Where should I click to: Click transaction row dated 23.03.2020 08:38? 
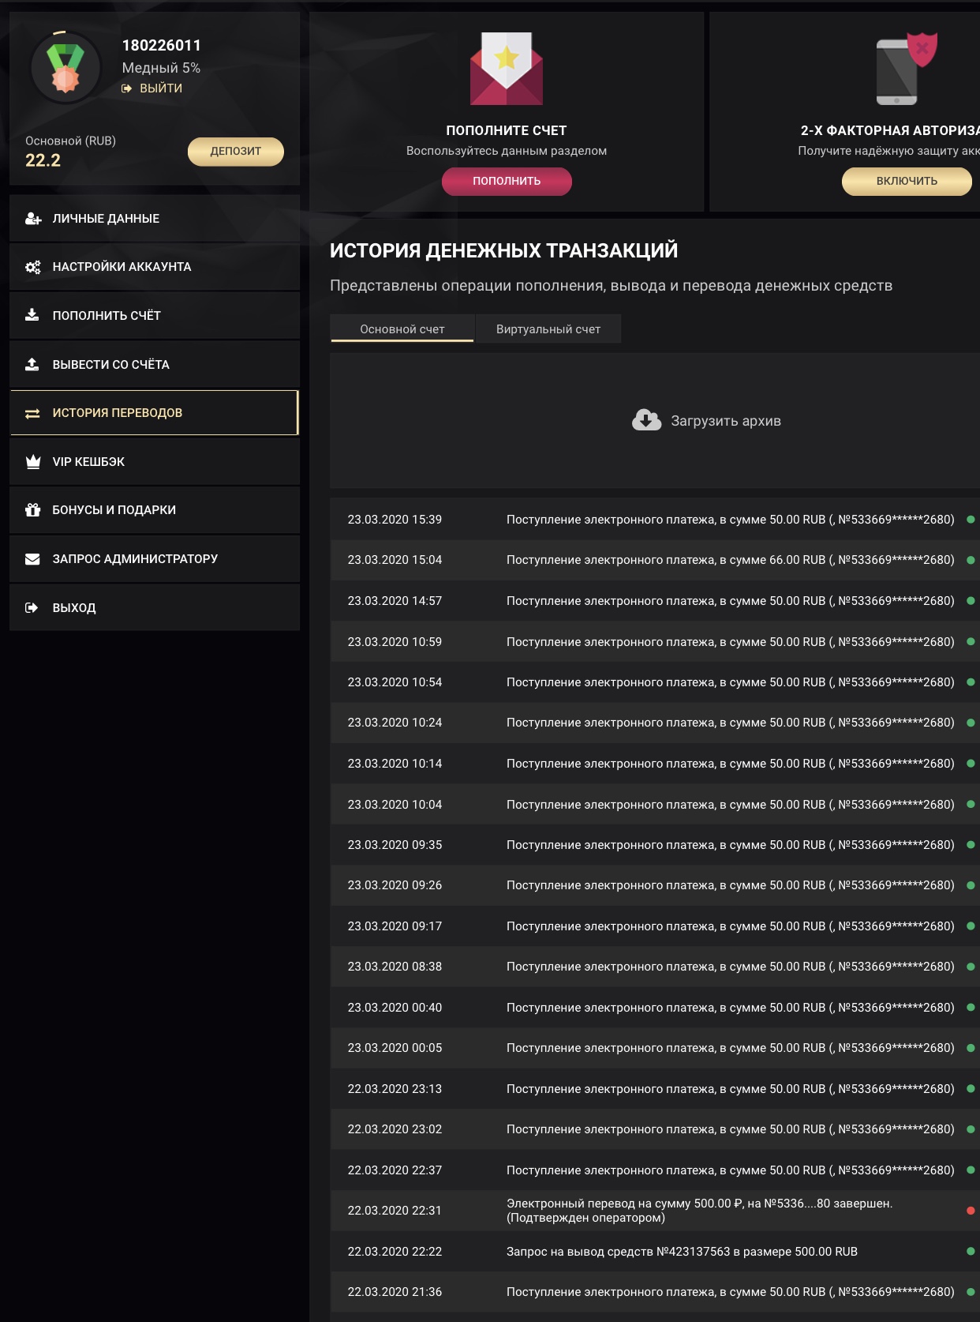[655, 967]
